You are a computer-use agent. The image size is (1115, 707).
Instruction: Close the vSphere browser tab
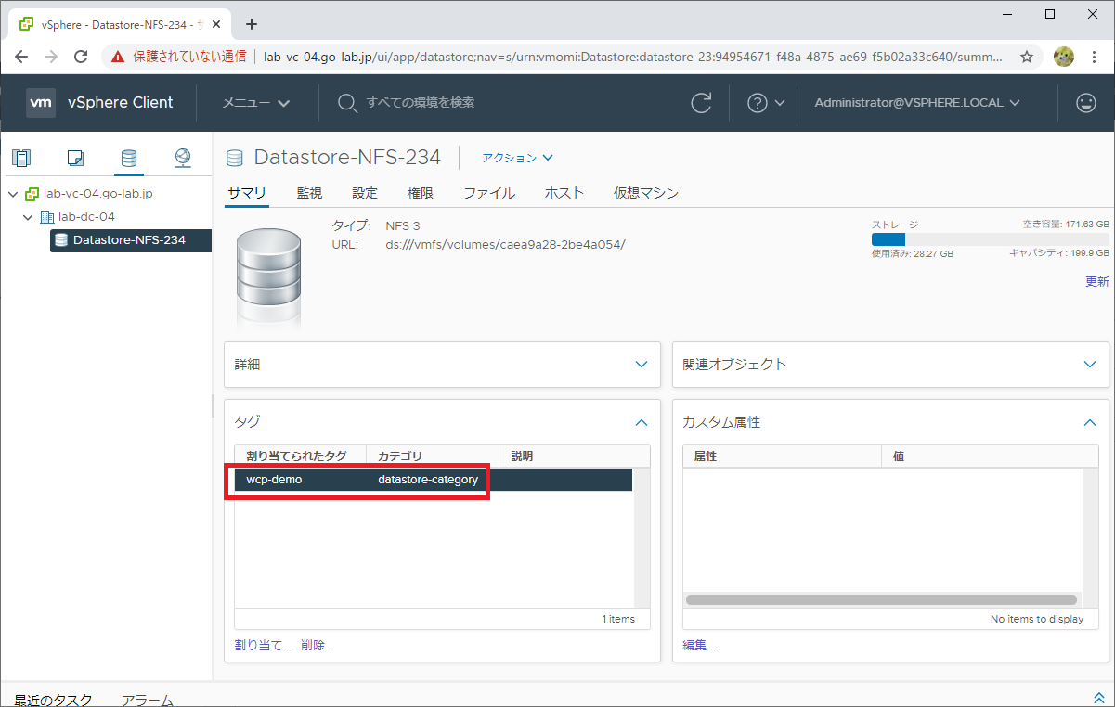coord(216,24)
